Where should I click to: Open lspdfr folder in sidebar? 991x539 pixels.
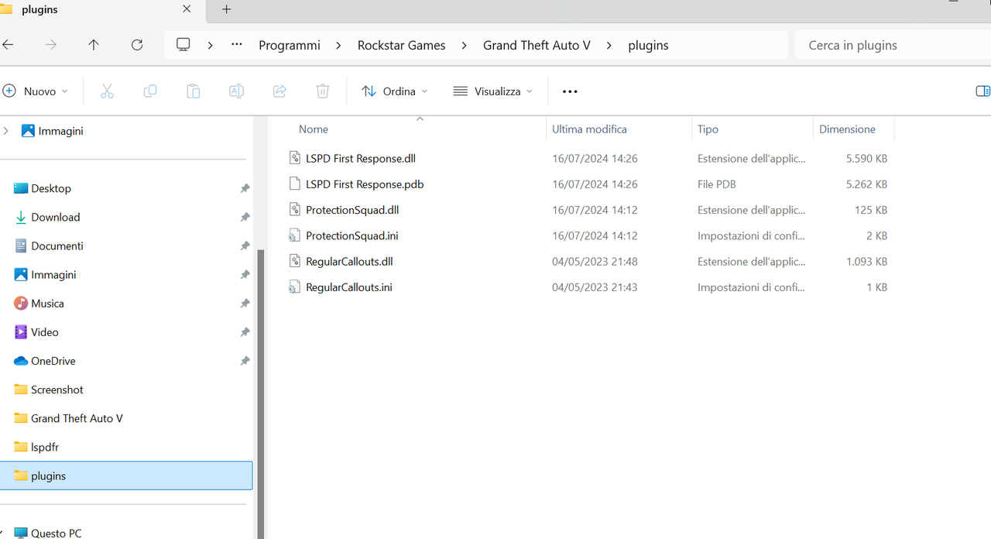point(45,447)
